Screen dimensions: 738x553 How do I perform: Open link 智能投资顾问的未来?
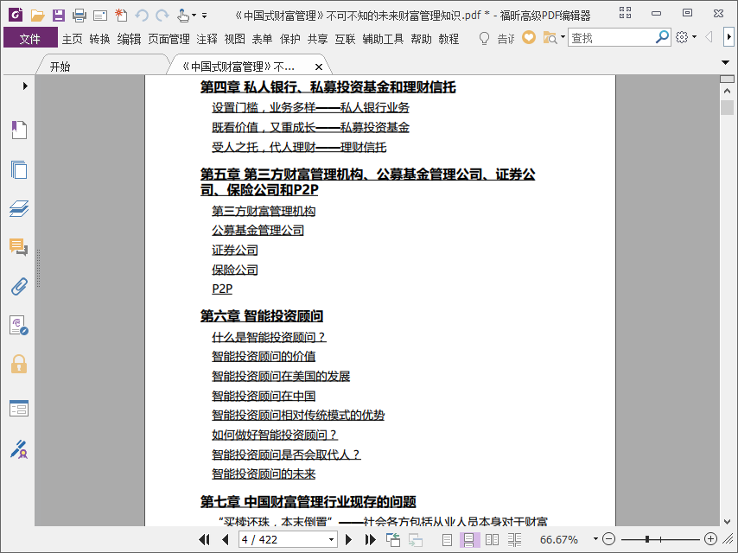264,474
